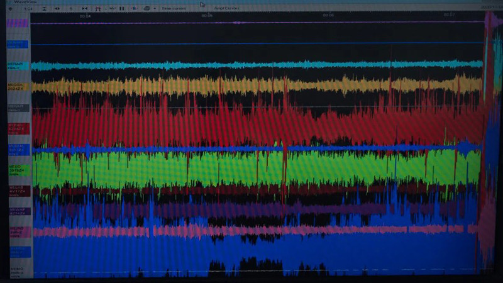Click the print icon in toolbar
503x283 pixels.
147,8
